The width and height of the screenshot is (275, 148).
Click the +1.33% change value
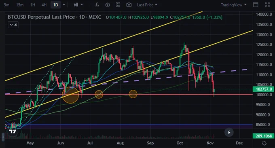pos(214,17)
